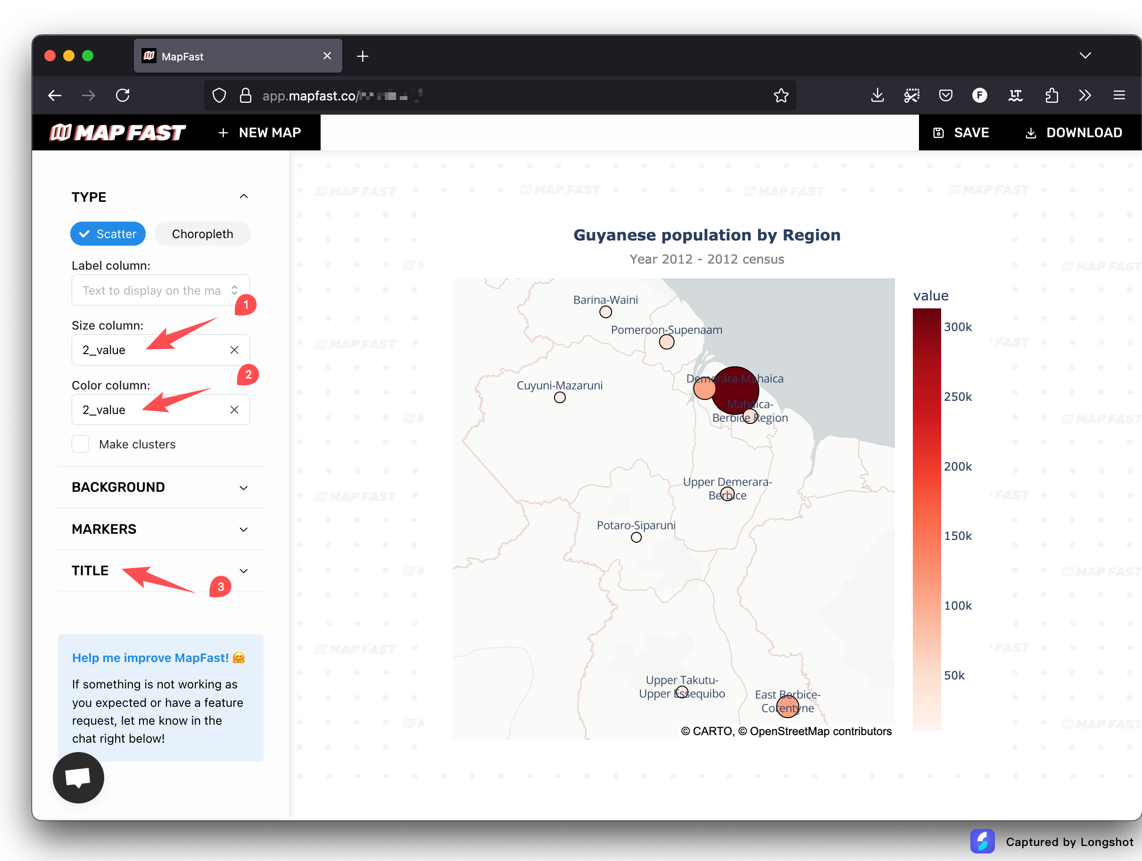Open a new browser tab
Viewport: 1142px width, 861px height.
pyautogui.click(x=363, y=56)
